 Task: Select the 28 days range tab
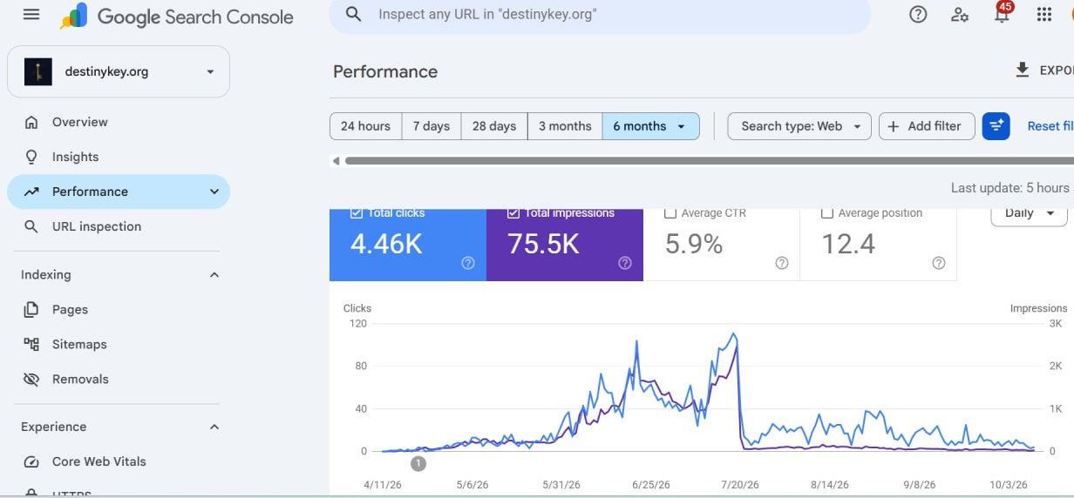coord(494,126)
